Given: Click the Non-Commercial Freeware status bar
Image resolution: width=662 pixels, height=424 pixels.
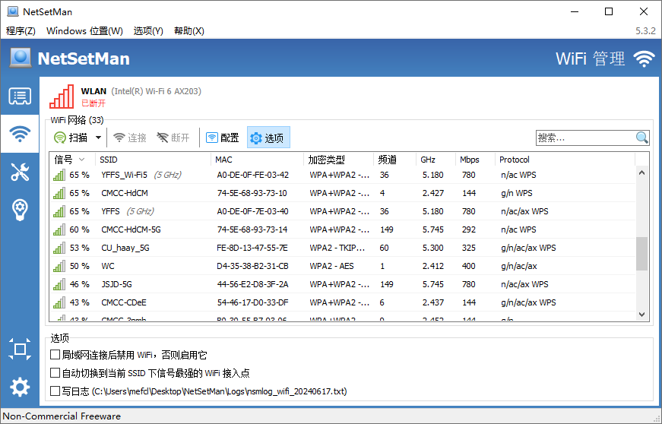Looking at the screenshot, I should [62, 416].
